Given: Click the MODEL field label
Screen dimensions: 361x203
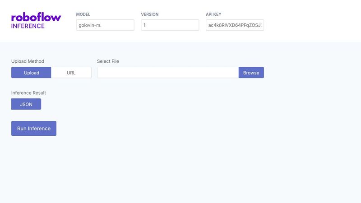Looking at the screenshot, I should coord(83,14).
